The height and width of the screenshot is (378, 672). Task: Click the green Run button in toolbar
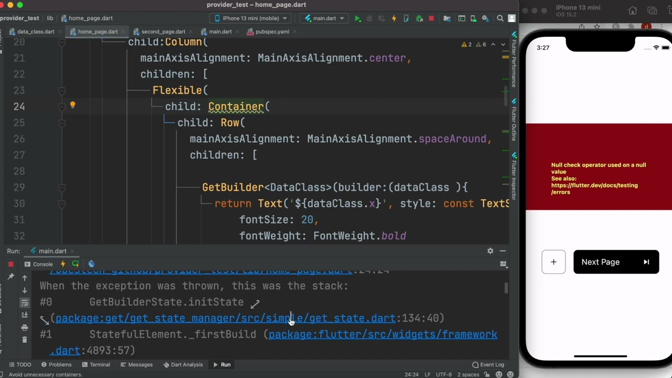point(358,18)
